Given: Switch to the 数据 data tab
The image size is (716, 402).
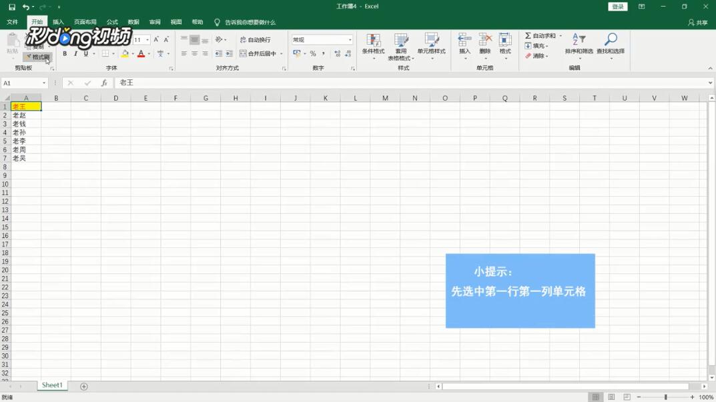Looking at the screenshot, I should (x=133, y=22).
